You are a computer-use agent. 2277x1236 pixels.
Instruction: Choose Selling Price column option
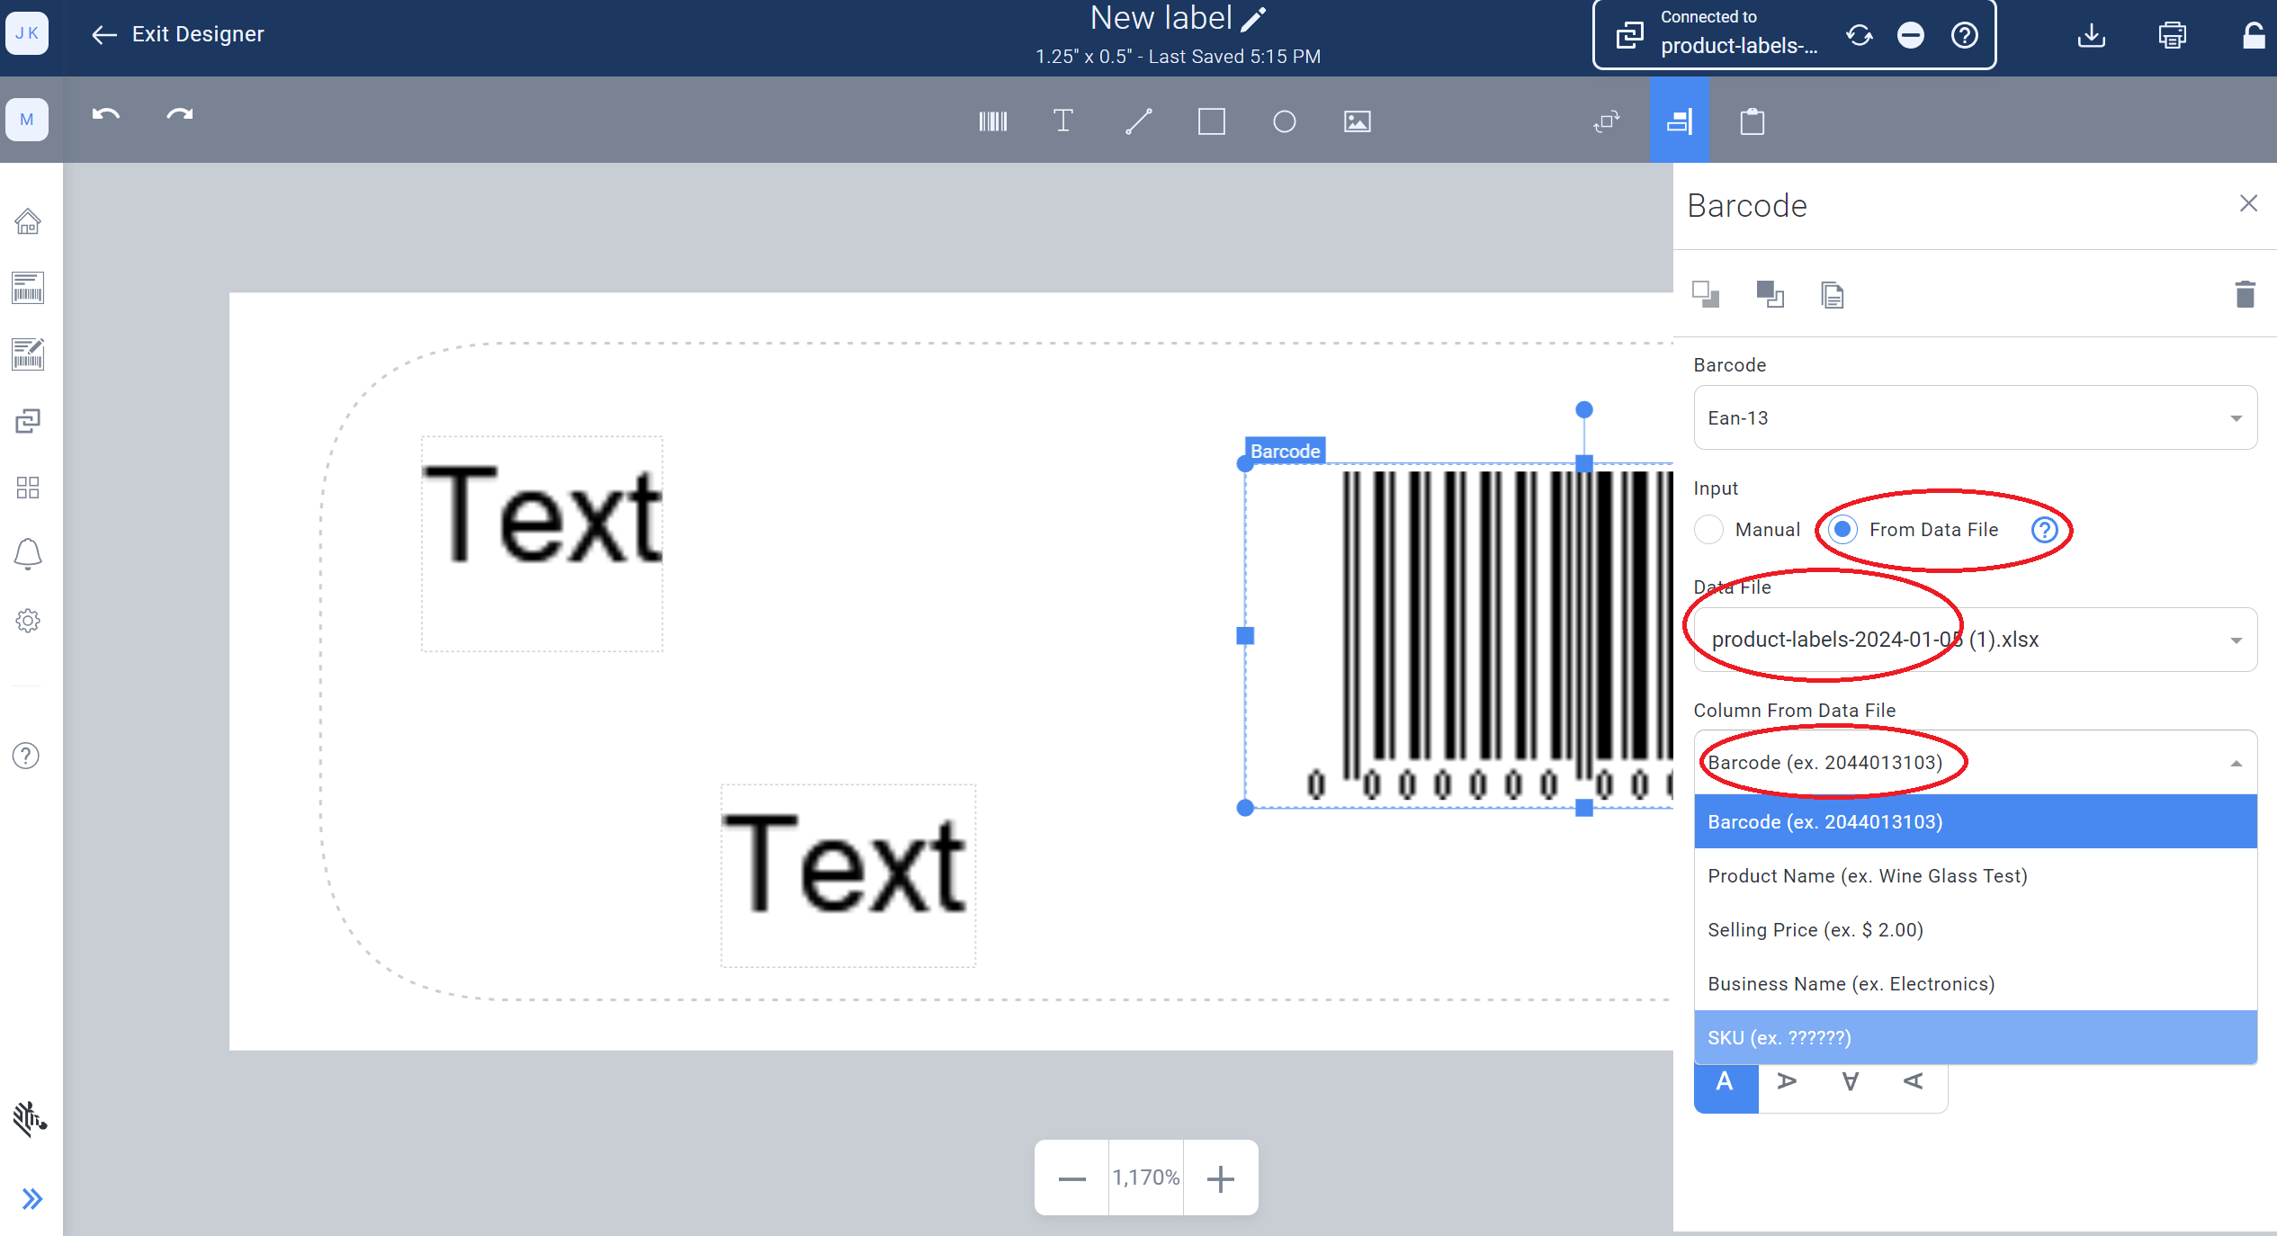click(x=1975, y=929)
